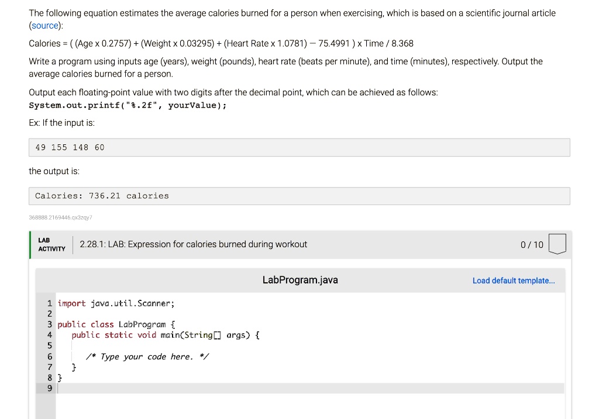Click the public class LabProgram line

pyautogui.click(x=117, y=324)
